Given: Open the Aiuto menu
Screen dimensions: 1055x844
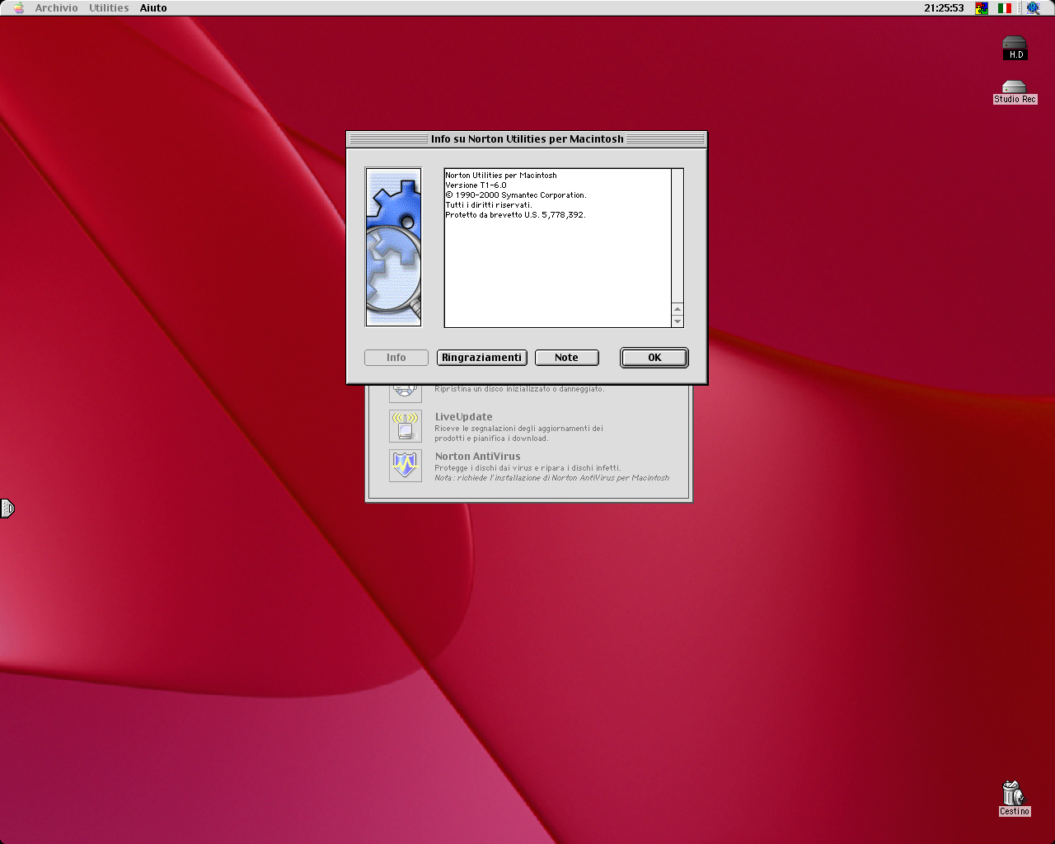Looking at the screenshot, I should click(x=153, y=8).
